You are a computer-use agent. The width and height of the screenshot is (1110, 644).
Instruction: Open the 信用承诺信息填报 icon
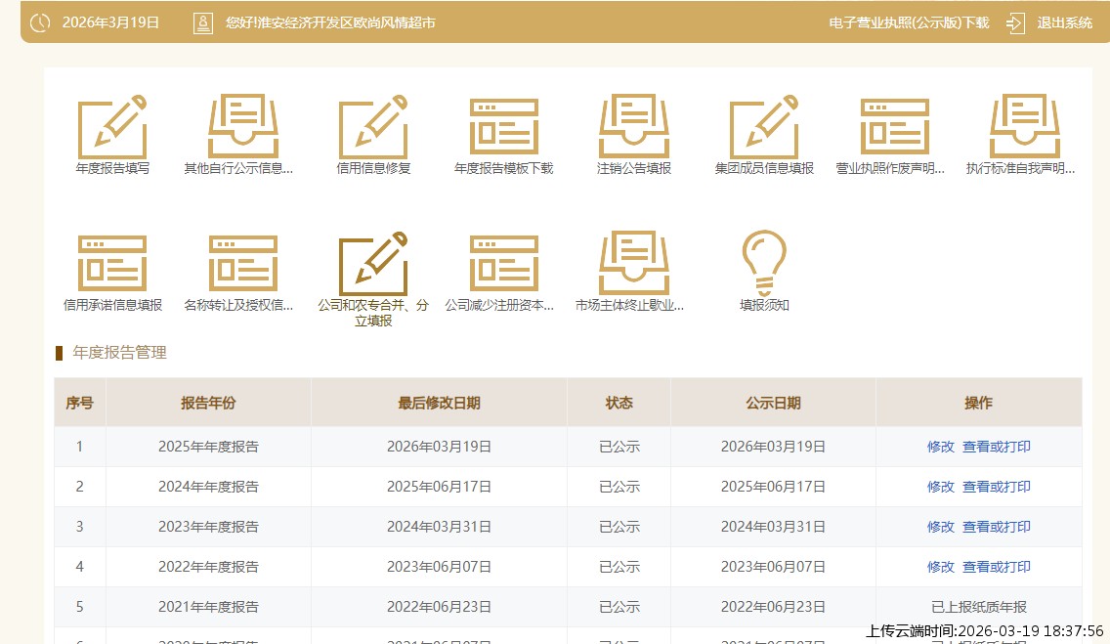click(x=112, y=264)
